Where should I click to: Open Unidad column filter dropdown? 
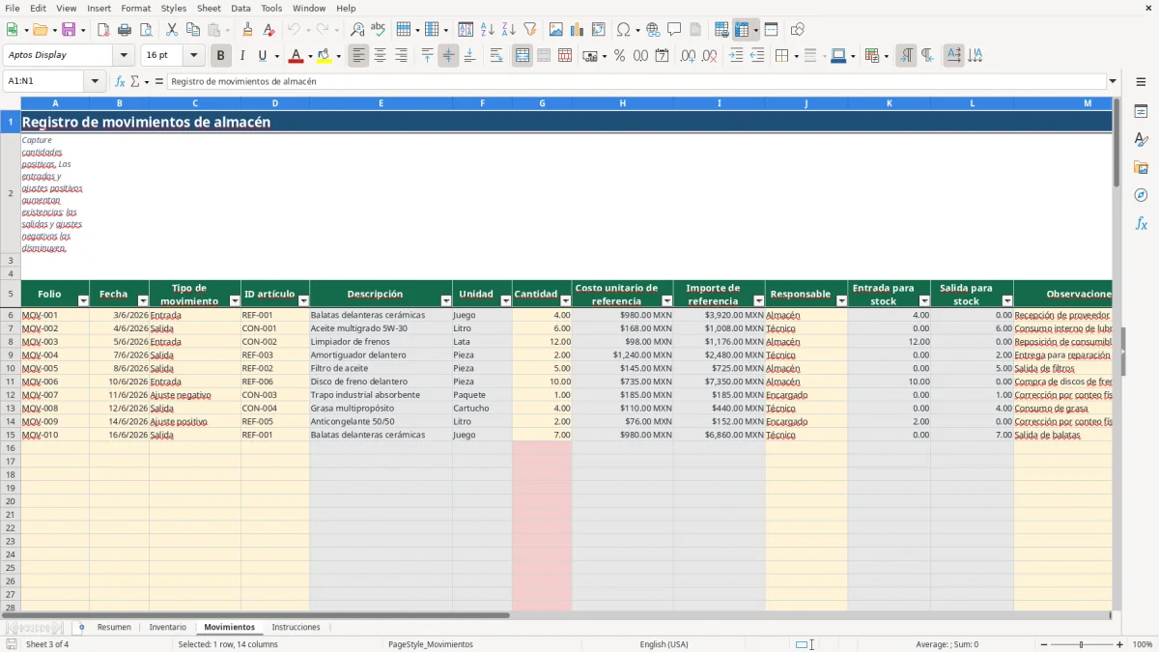click(x=505, y=301)
